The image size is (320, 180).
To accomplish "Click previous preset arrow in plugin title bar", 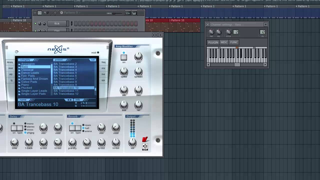I will [x=154, y=35].
